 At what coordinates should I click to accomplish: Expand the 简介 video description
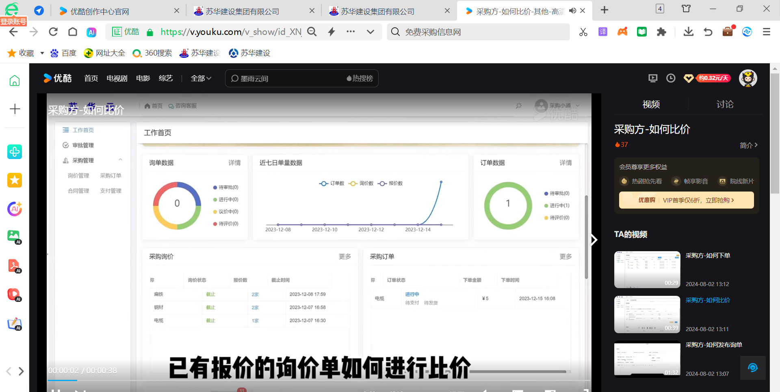pyautogui.click(x=748, y=145)
